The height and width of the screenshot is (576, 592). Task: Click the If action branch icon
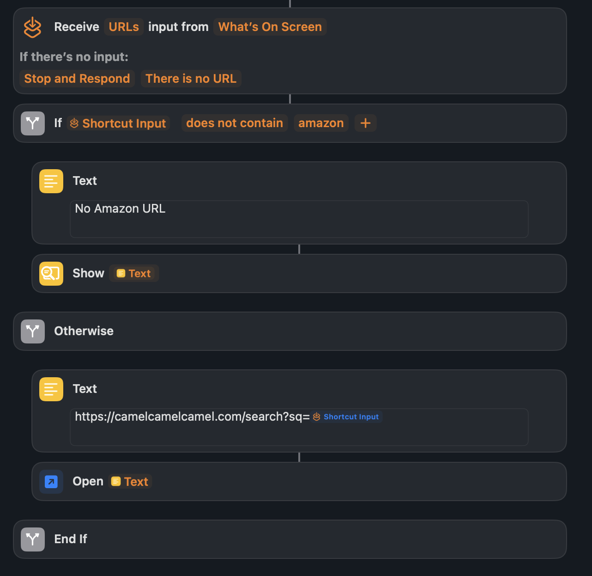coord(33,123)
